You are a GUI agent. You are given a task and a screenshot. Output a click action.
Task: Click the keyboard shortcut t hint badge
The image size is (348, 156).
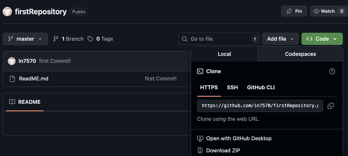255,39
